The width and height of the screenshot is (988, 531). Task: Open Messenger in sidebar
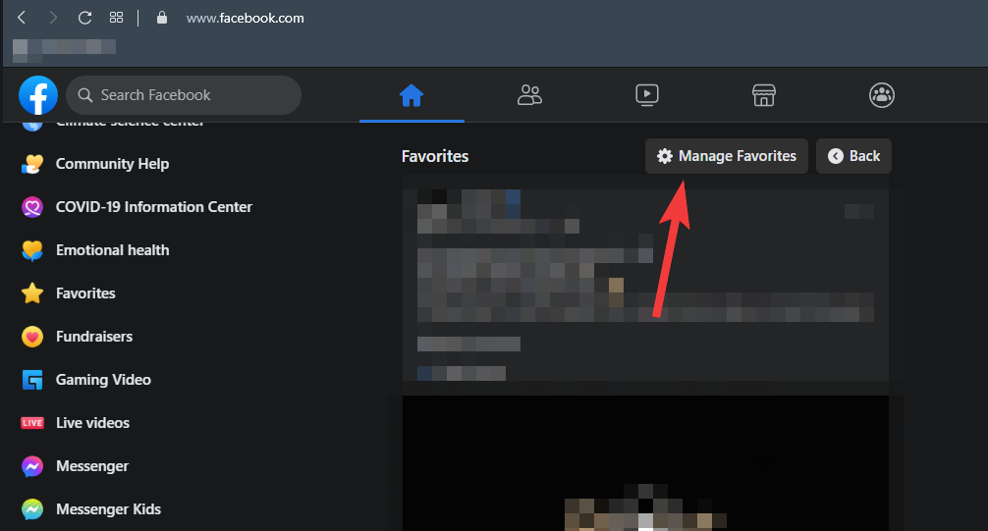pos(92,466)
